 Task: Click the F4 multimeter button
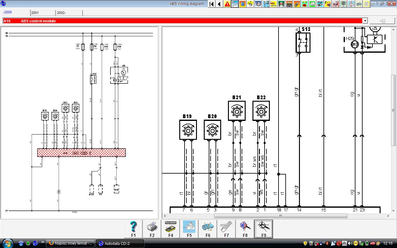click(x=171, y=229)
